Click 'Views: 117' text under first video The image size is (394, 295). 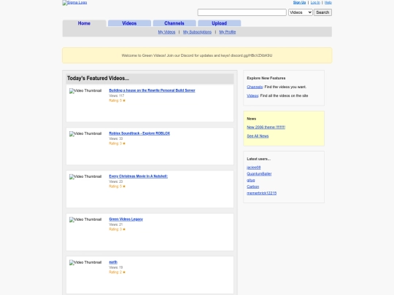(x=117, y=95)
